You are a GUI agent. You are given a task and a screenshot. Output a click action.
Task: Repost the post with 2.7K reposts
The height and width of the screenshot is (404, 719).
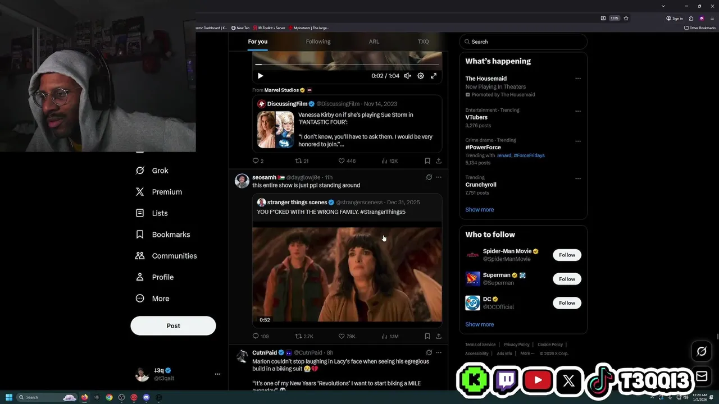coord(304,337)
